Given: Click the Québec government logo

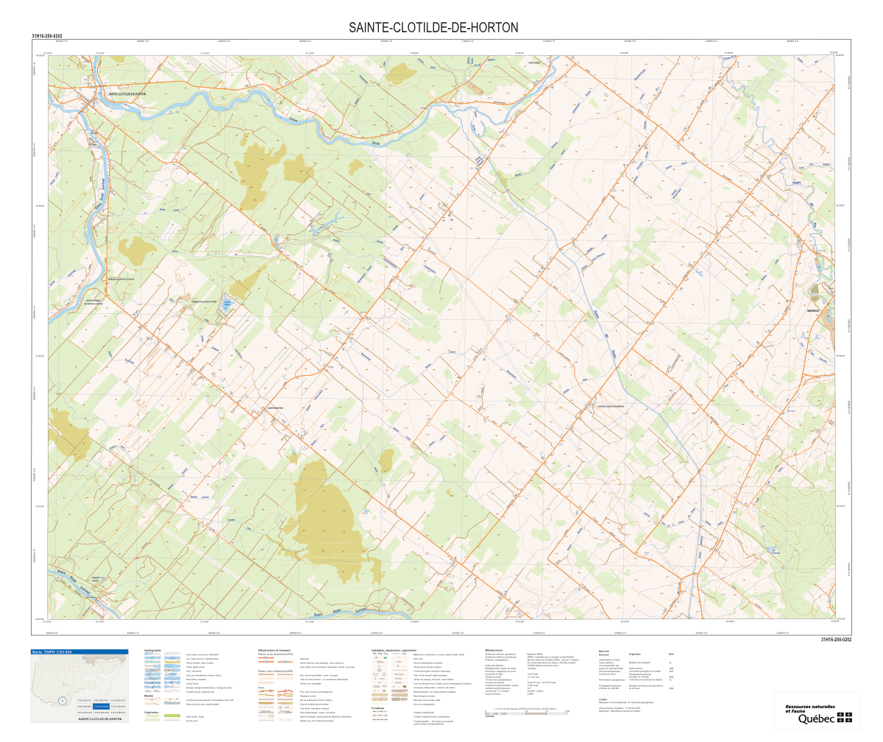Looking at the screenshot, I should pos(825,718).
